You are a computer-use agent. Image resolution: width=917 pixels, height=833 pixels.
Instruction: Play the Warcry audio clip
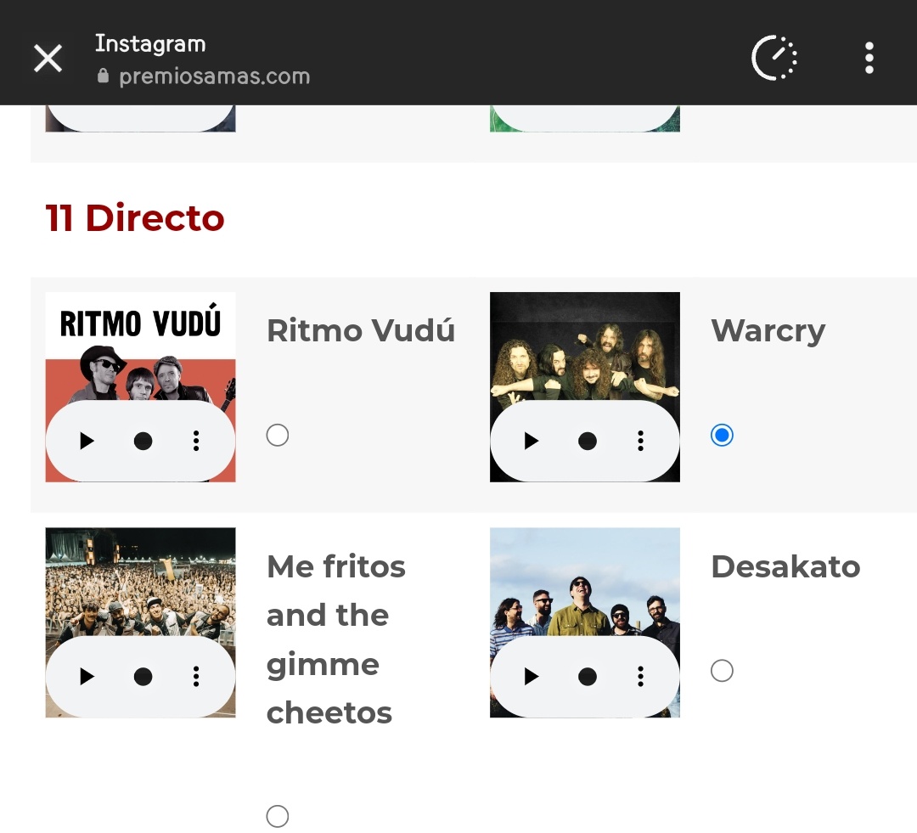click(531, 441)
